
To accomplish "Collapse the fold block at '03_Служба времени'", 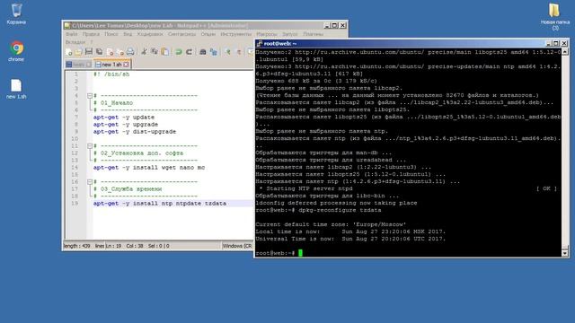I will coord(90,182).
